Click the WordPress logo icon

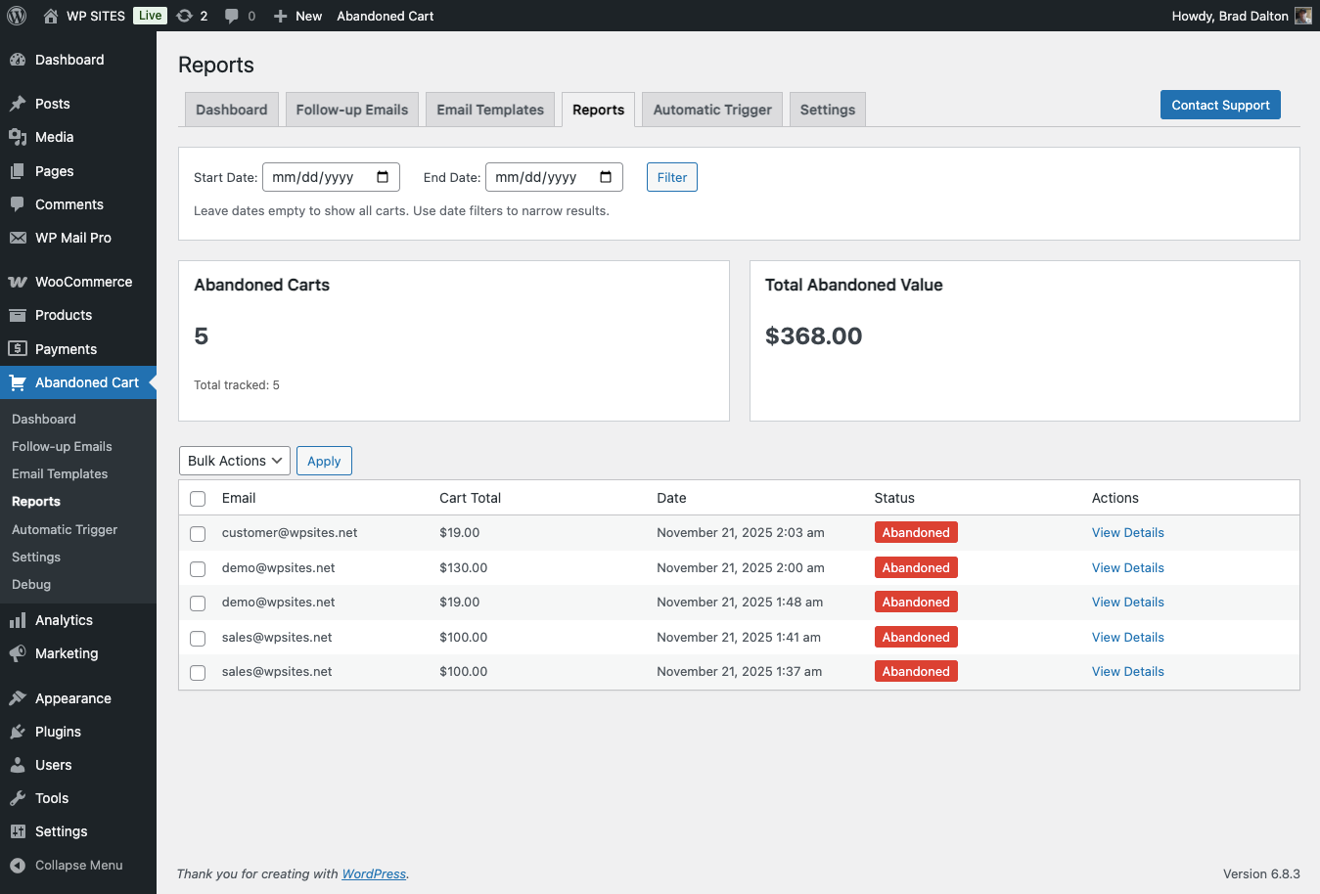17,16
